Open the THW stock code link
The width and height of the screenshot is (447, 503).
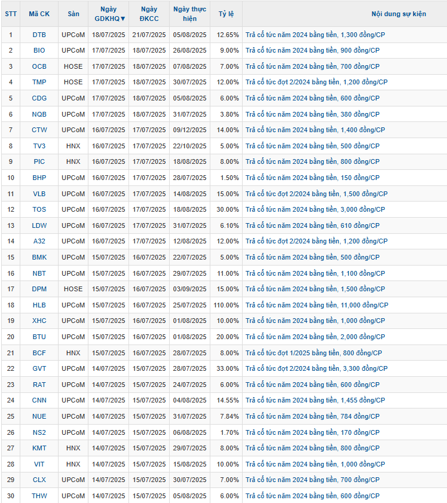point(39,496)
